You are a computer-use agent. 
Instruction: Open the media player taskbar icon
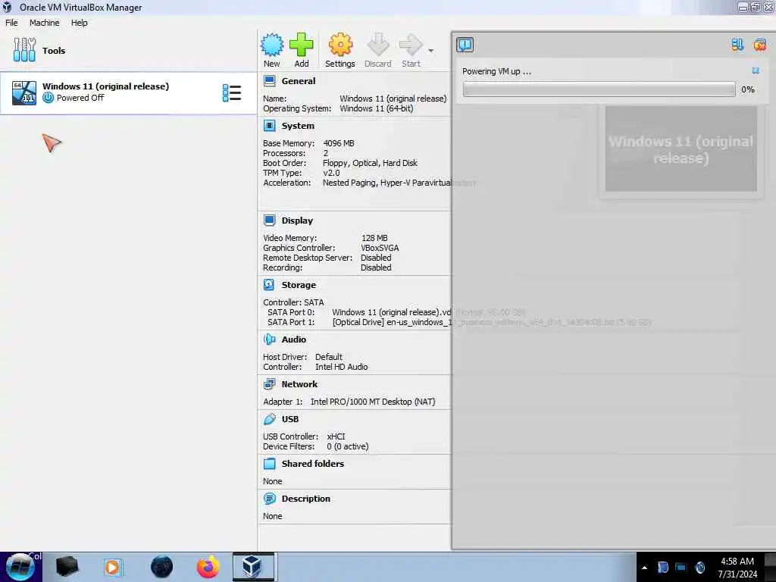pyautogui.click(x=113, y=567)
